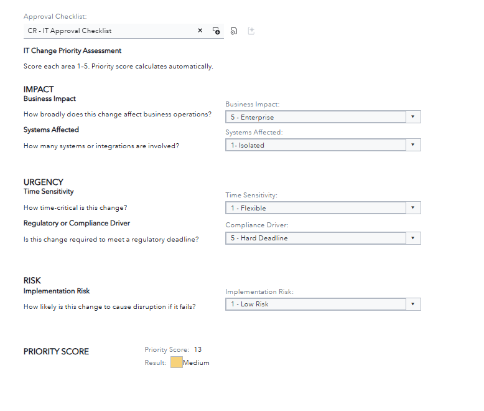Click the Business Impact dropdown arrow button

tap(413, 117)
